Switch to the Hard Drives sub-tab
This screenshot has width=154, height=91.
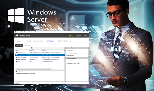pos(27,45)
